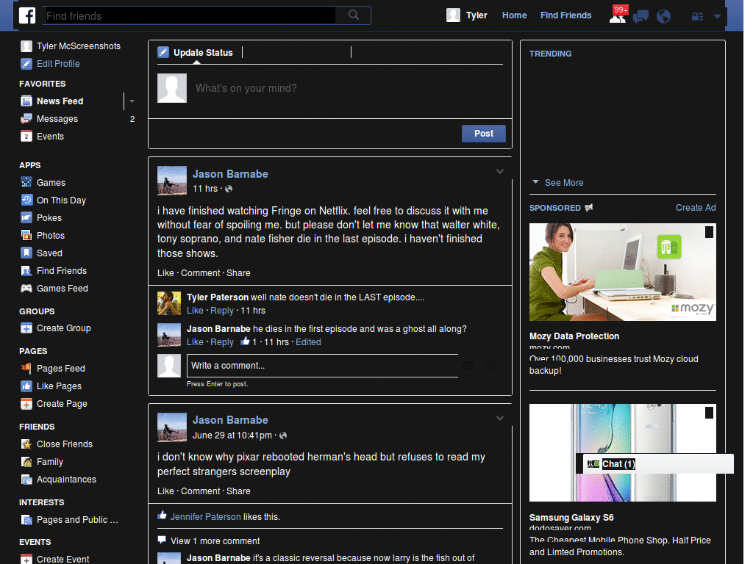Image resolution: width=753 pixels, height=564 pixels.
Task: Click the Pages and Public feed icon
Action: coord(26,520)
